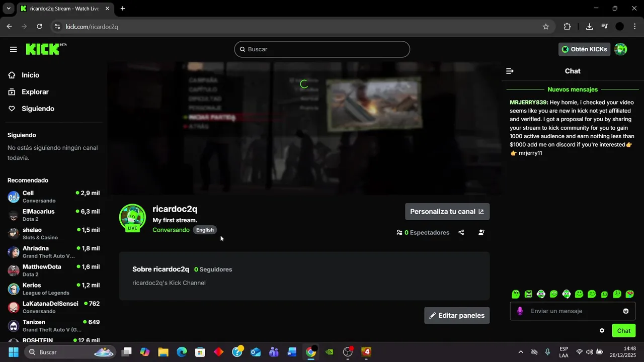
Task: Click ricardoc2q channel avatar
Action: coord(132,217)
